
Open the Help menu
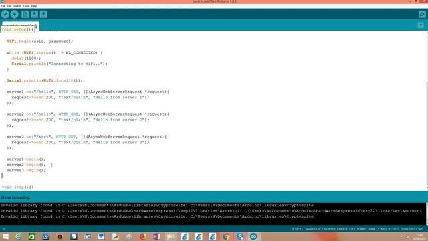[x=34, y=6]
